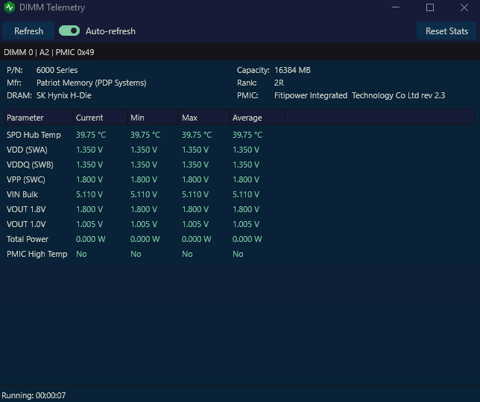Click the DIMM Telemetry app icon
The height and width of the screenshot is (402, 480).
(x=10, y=7)
